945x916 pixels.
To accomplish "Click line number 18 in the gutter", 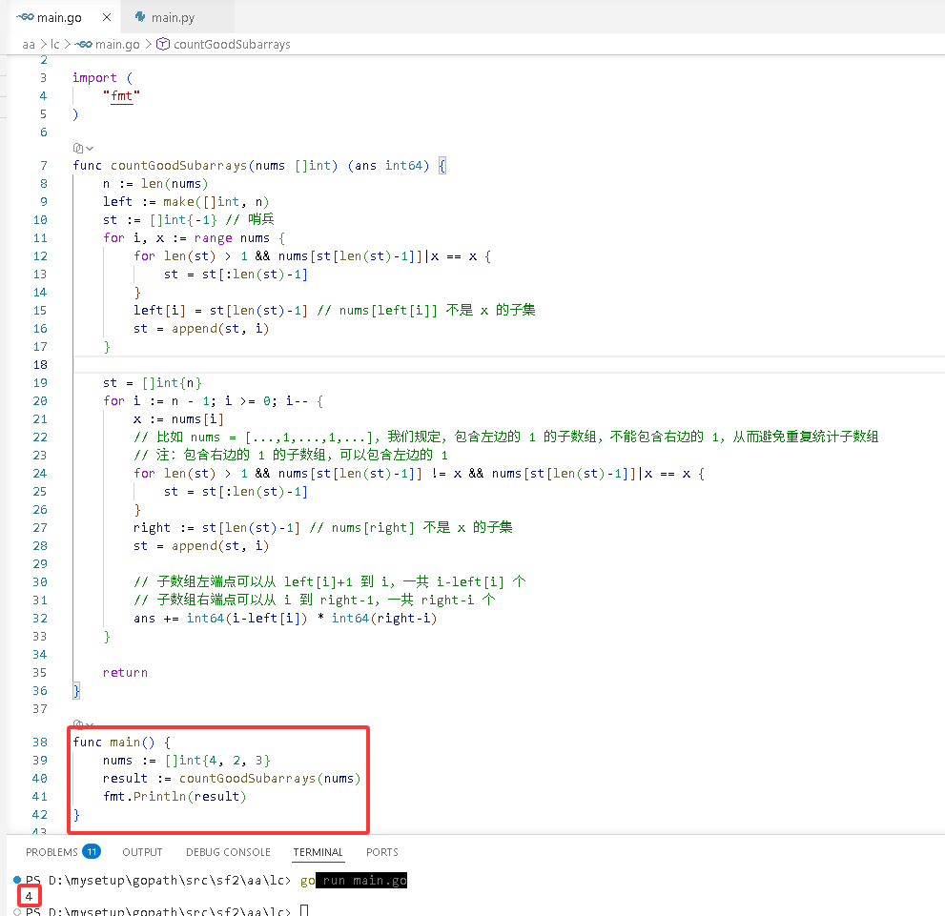I will click(x=40, y=364).
